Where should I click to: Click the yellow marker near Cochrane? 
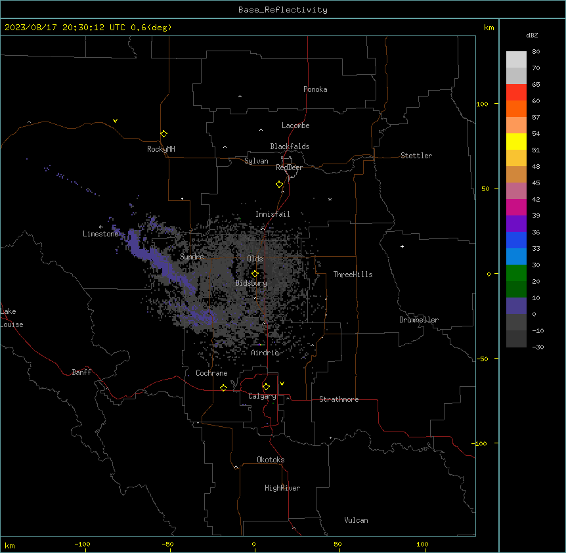tap(223, 387)
